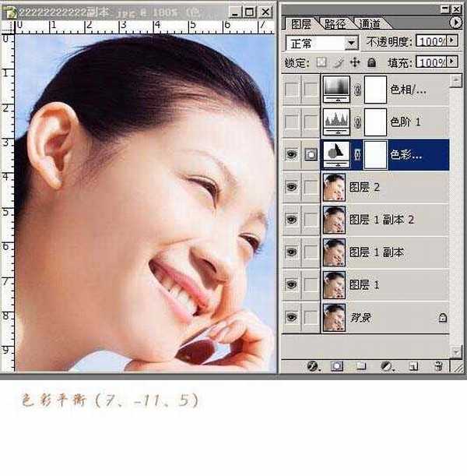Viewport: 467px width, 476px height.
Task: Click the ruler origin corner box
Action: point(8,26)
